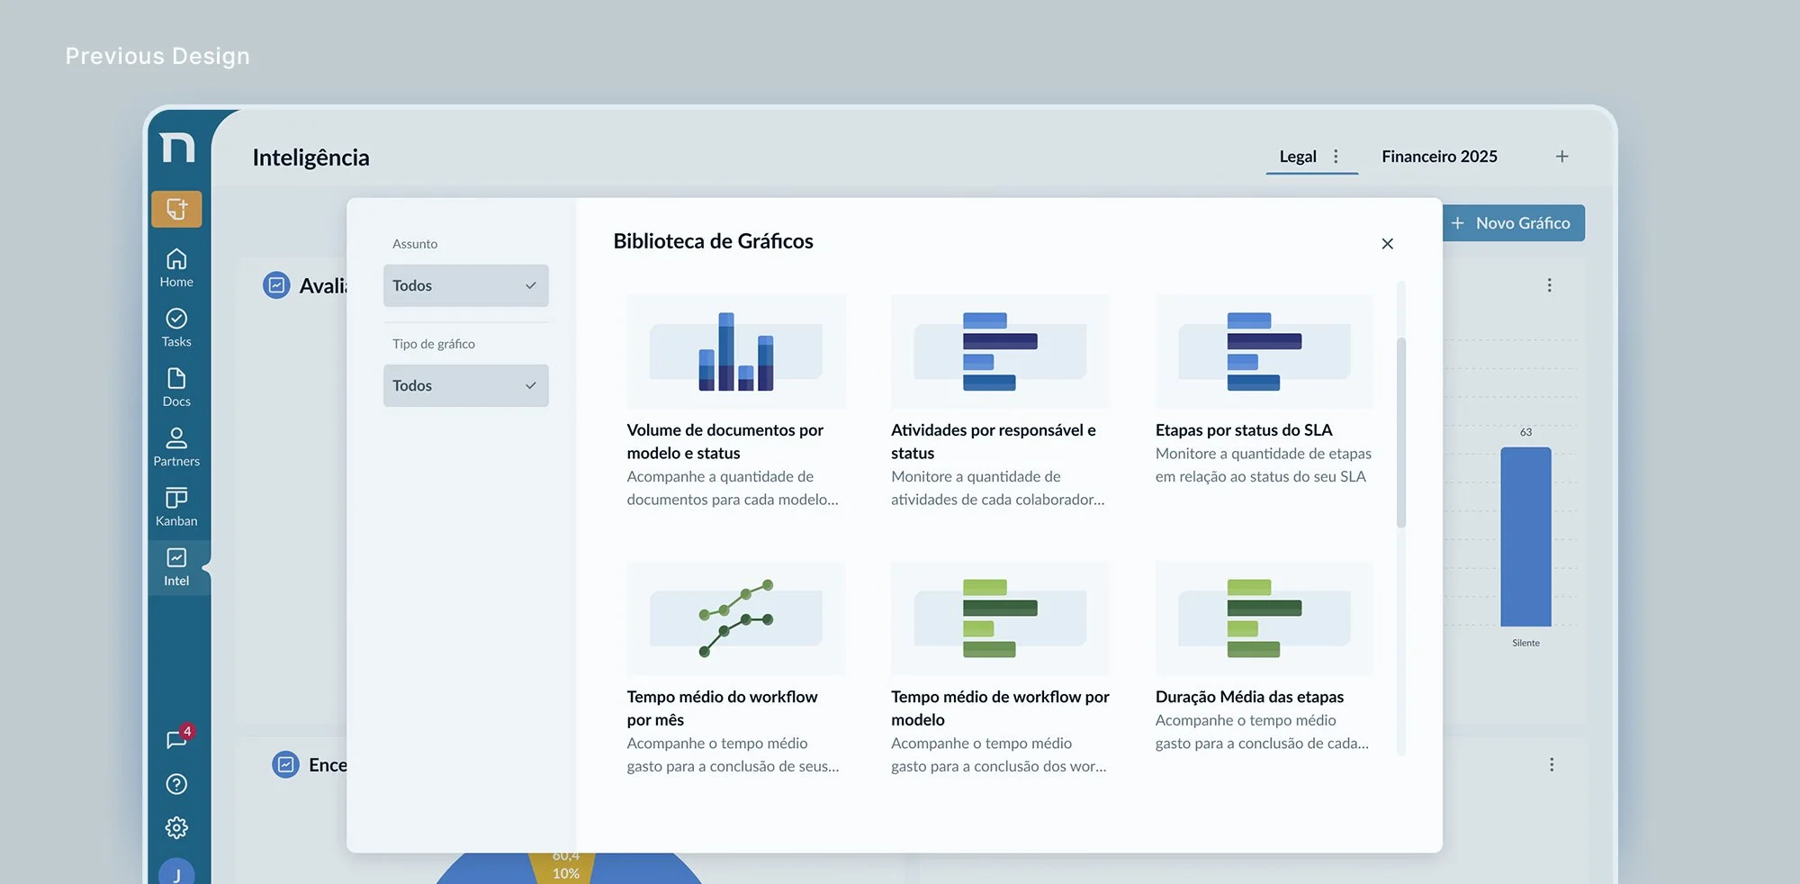The image size is (1800, 884).
Task: Click the app logo in the sidebar
Action: (176, 147)
